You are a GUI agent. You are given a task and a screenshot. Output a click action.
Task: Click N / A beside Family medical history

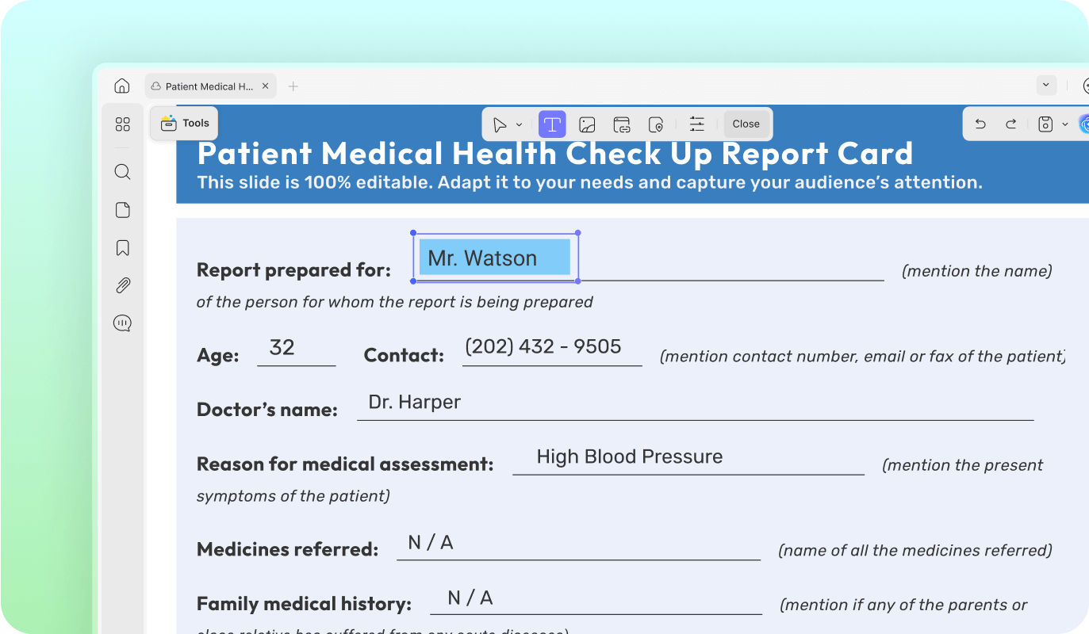pos(470,598)
